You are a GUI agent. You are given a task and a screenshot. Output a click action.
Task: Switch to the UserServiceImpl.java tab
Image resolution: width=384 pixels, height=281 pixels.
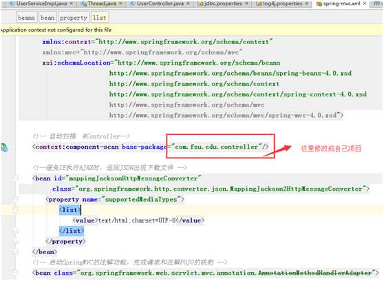41,3
